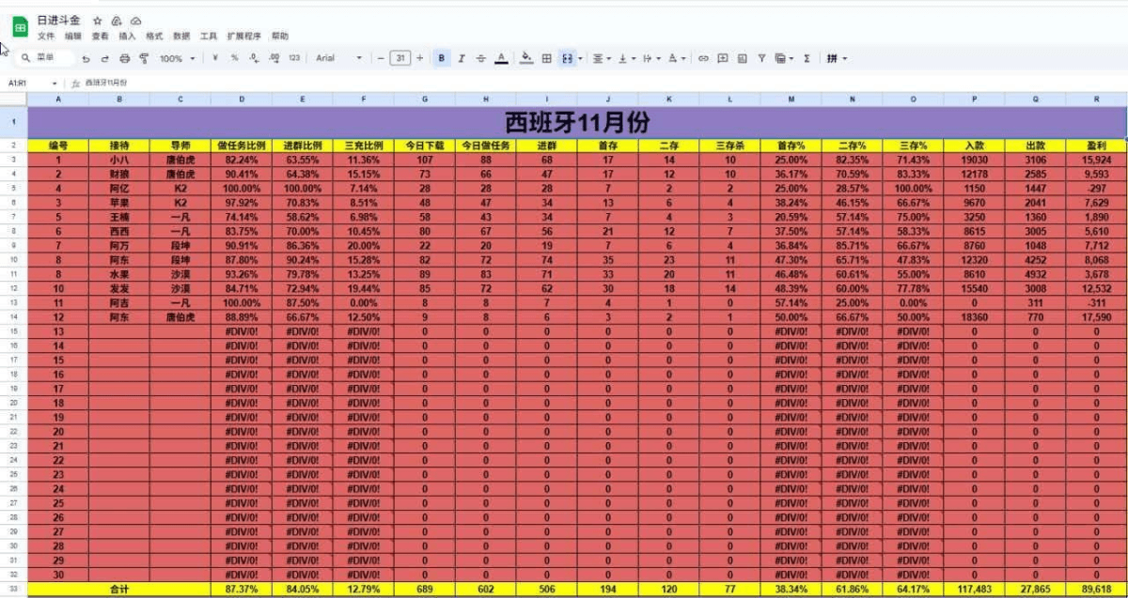This screenshot has height=598, width=1128.
Task: Open the 拼 input tools dropdown
Action: [837, 58]
